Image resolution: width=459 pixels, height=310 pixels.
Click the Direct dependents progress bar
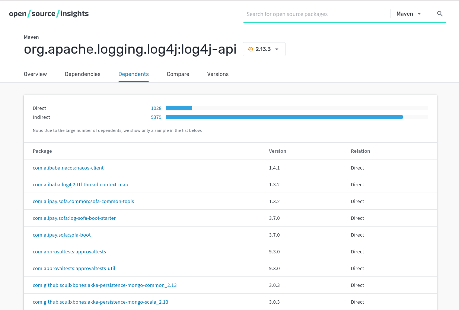[297, 108]
